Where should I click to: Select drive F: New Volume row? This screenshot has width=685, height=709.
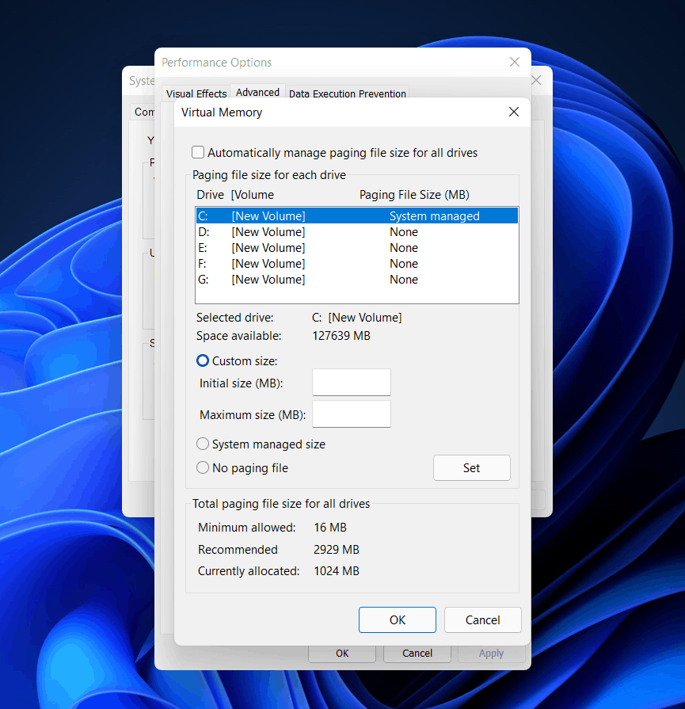point(357,264)
